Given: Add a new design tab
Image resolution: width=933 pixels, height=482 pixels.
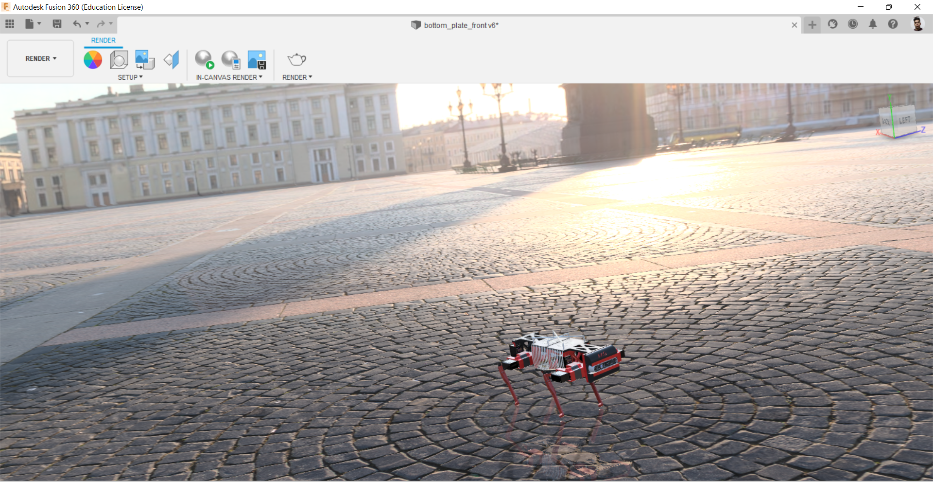Looking at the screenshot, I should pos(812,24).
